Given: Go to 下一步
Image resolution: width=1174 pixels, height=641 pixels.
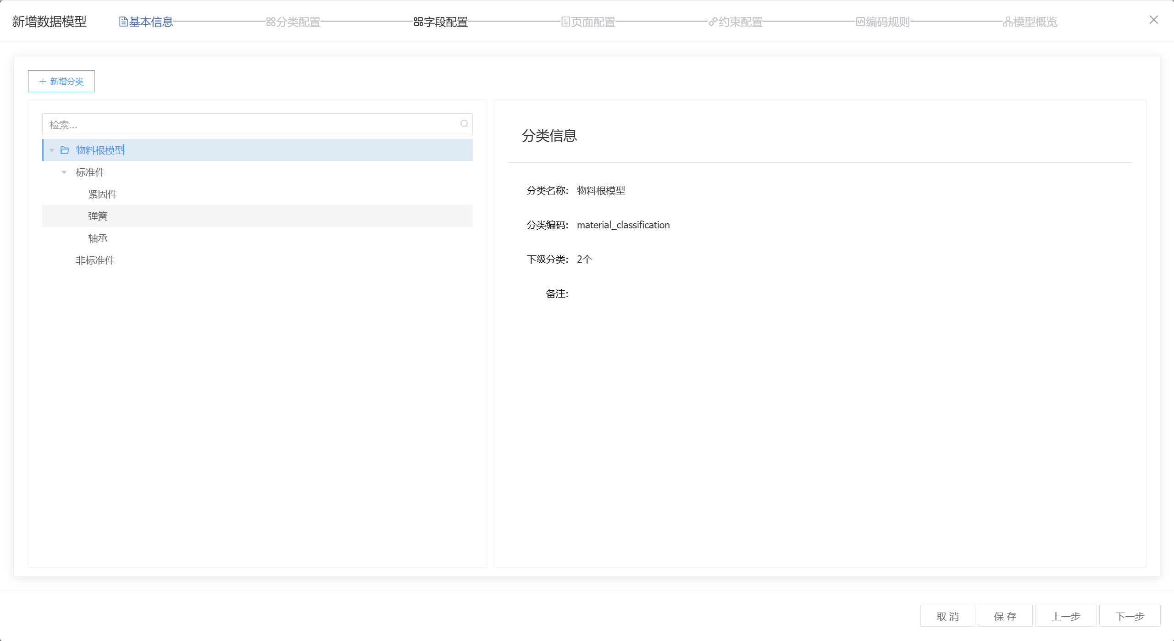Looking at the screenshot, I should pos(1130,616).
